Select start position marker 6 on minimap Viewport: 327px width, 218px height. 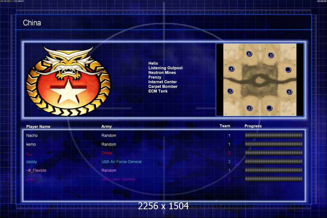[x=249, y=54]
